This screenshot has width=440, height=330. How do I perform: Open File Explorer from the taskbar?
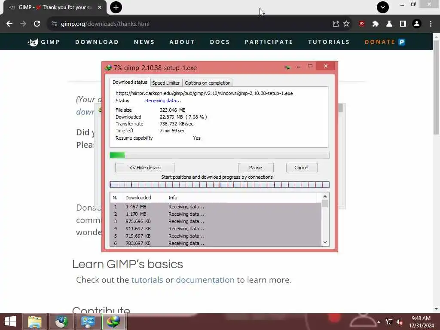(35, 321)
